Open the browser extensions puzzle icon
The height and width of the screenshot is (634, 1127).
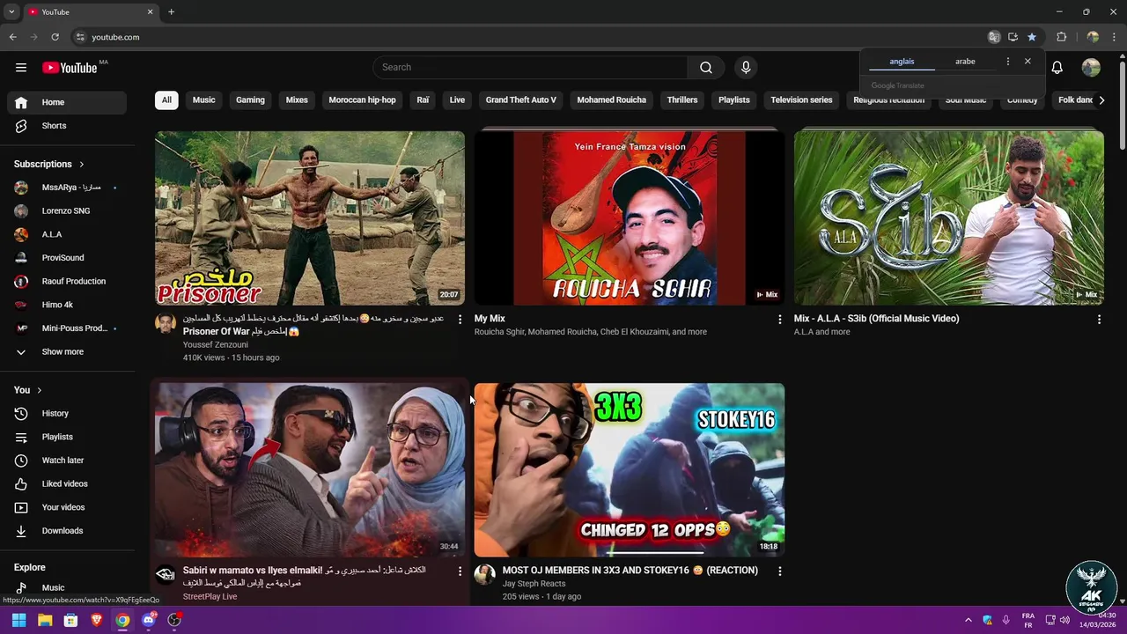(x=1061, y=37)
